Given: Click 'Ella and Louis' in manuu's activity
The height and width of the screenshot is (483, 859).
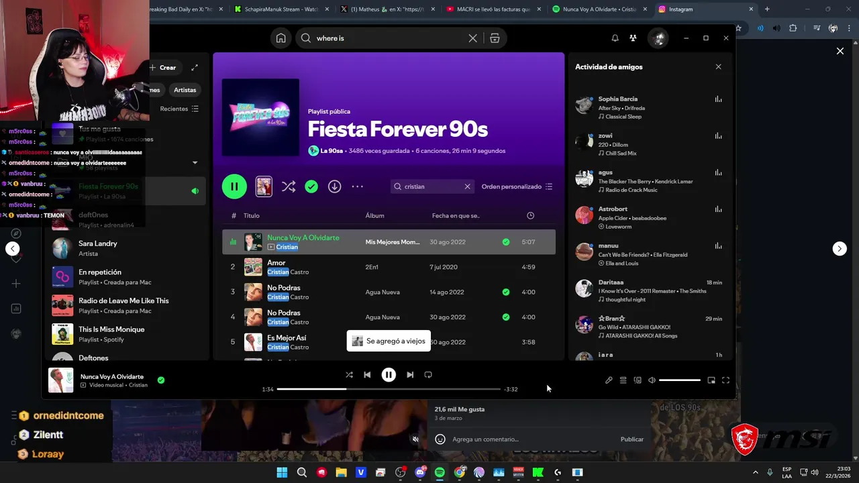Looking at the screenshot, I should pos(621,263).
